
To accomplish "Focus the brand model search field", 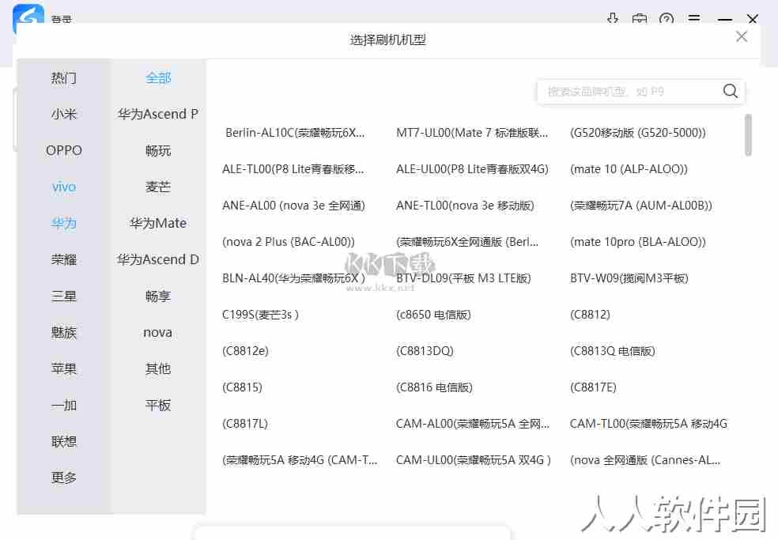I will 640,92.
